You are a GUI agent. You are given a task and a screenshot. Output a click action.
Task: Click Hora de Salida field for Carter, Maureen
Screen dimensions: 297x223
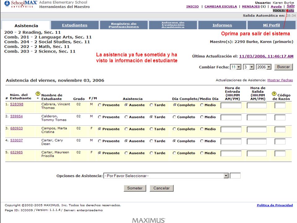coord(257,154)
